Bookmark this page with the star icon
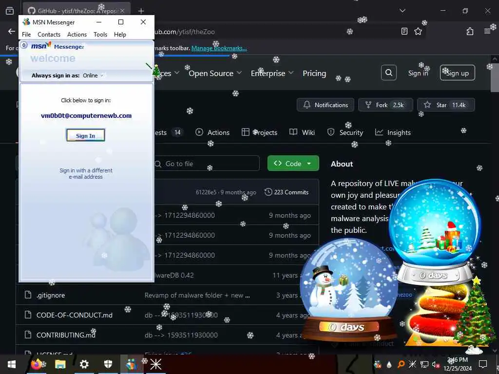499x374 pixels. (x=418, y=31)
